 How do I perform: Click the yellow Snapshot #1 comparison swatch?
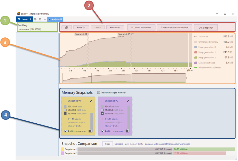click(x=63, y=149)
